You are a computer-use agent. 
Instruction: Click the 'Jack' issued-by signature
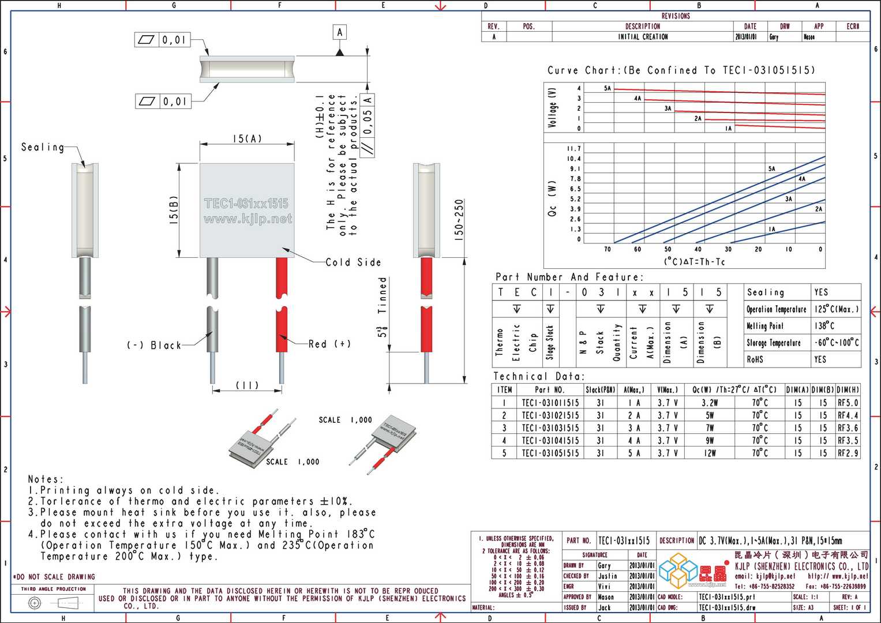click(604, 607)
